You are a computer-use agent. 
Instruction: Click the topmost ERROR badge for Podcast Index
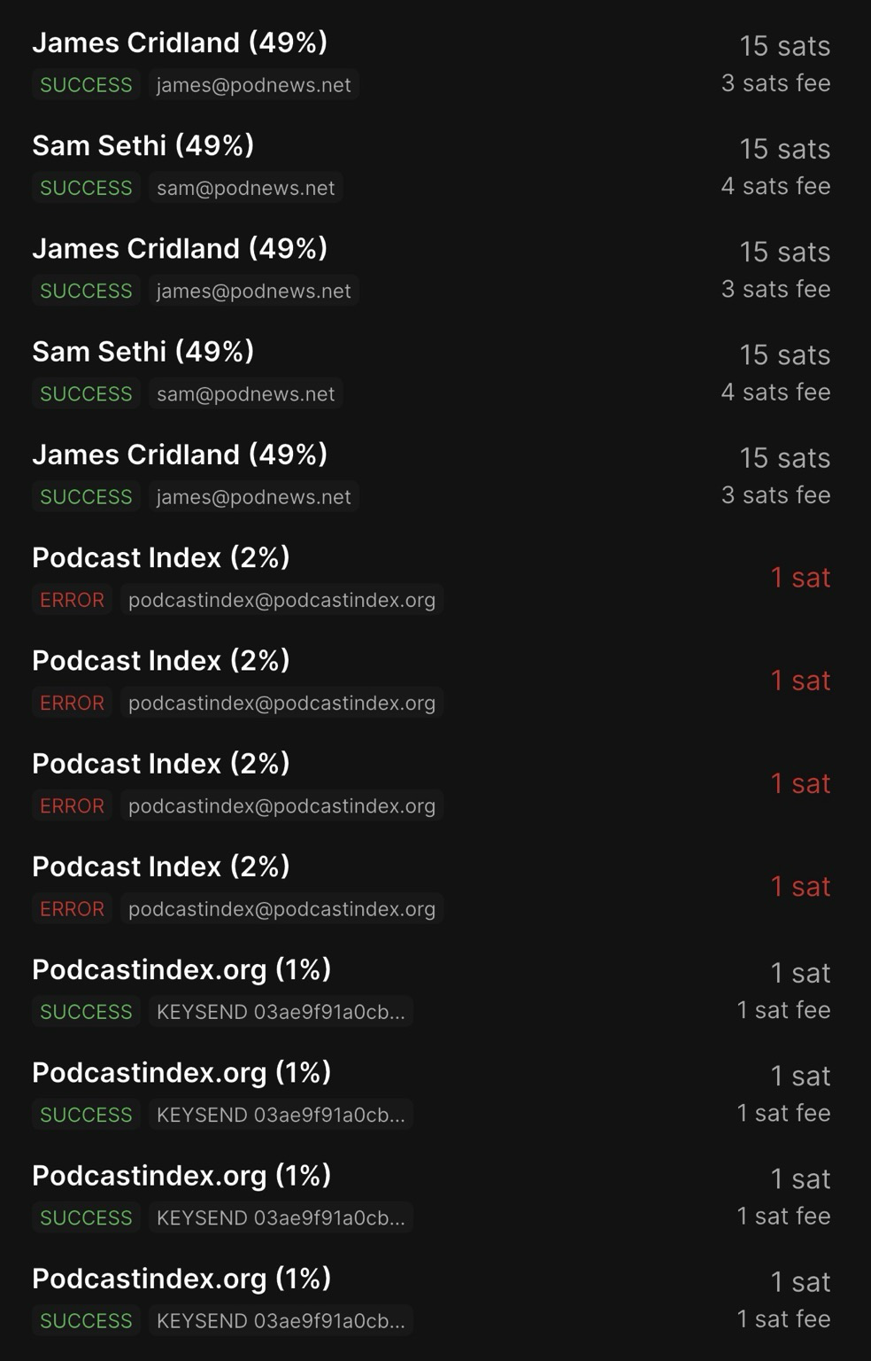[72, 600]
